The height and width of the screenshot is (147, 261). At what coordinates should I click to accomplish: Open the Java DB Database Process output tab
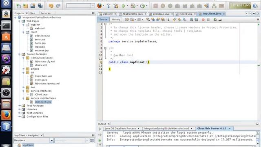click(120, 129)
